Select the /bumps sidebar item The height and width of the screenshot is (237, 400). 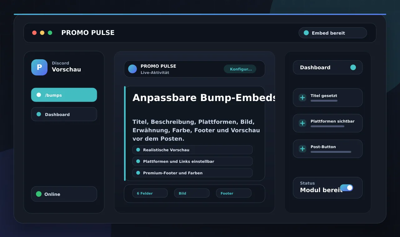pyautogui.click(x=64, y=95)
